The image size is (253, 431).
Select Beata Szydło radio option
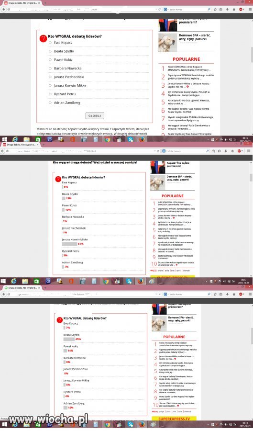pyautogui.click(x=50, y=51)
